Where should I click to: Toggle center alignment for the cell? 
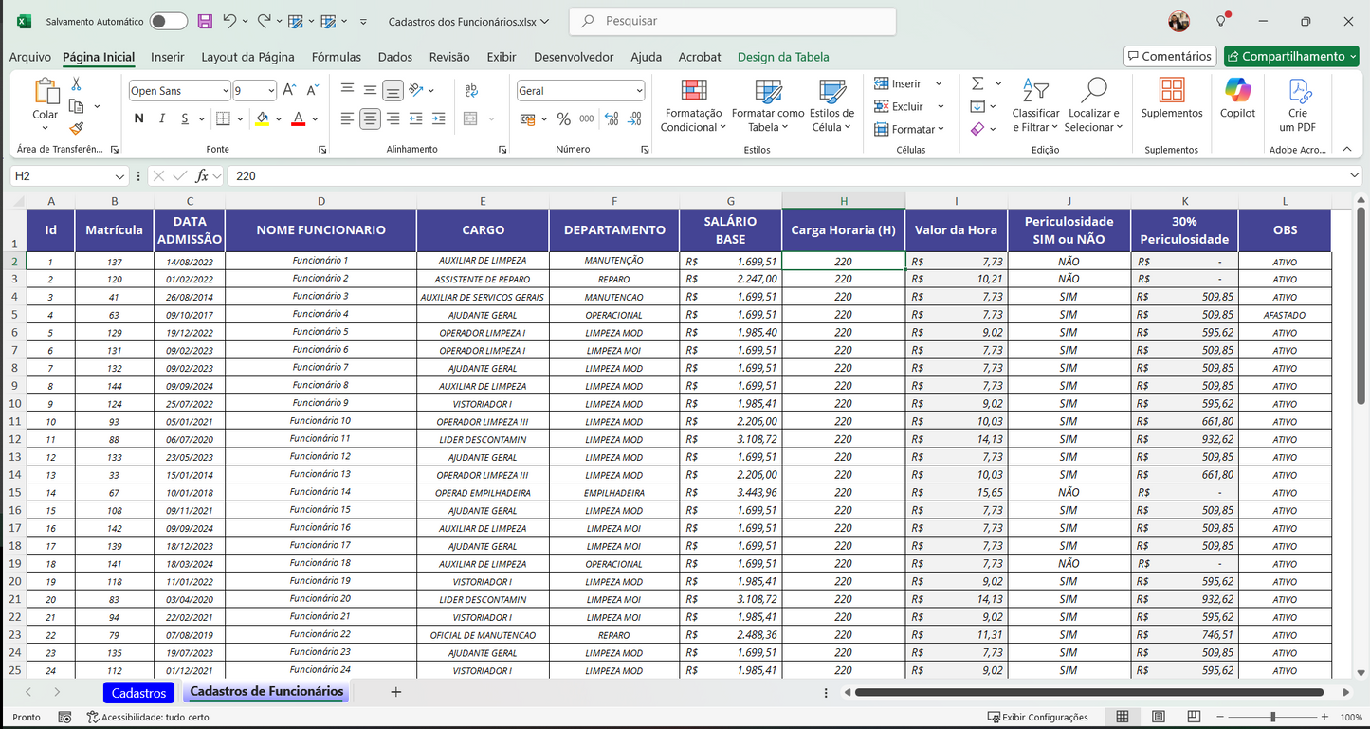(370, 118)
